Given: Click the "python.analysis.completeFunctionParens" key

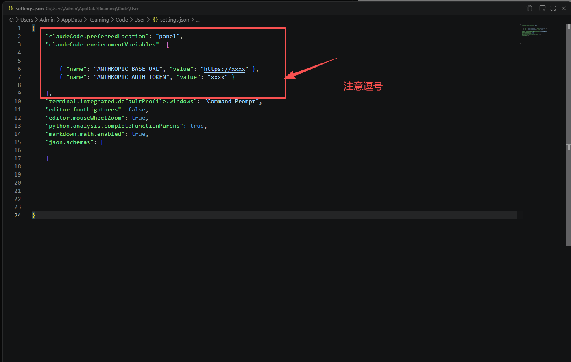Looking at the screenshot, I should [114, 126].
